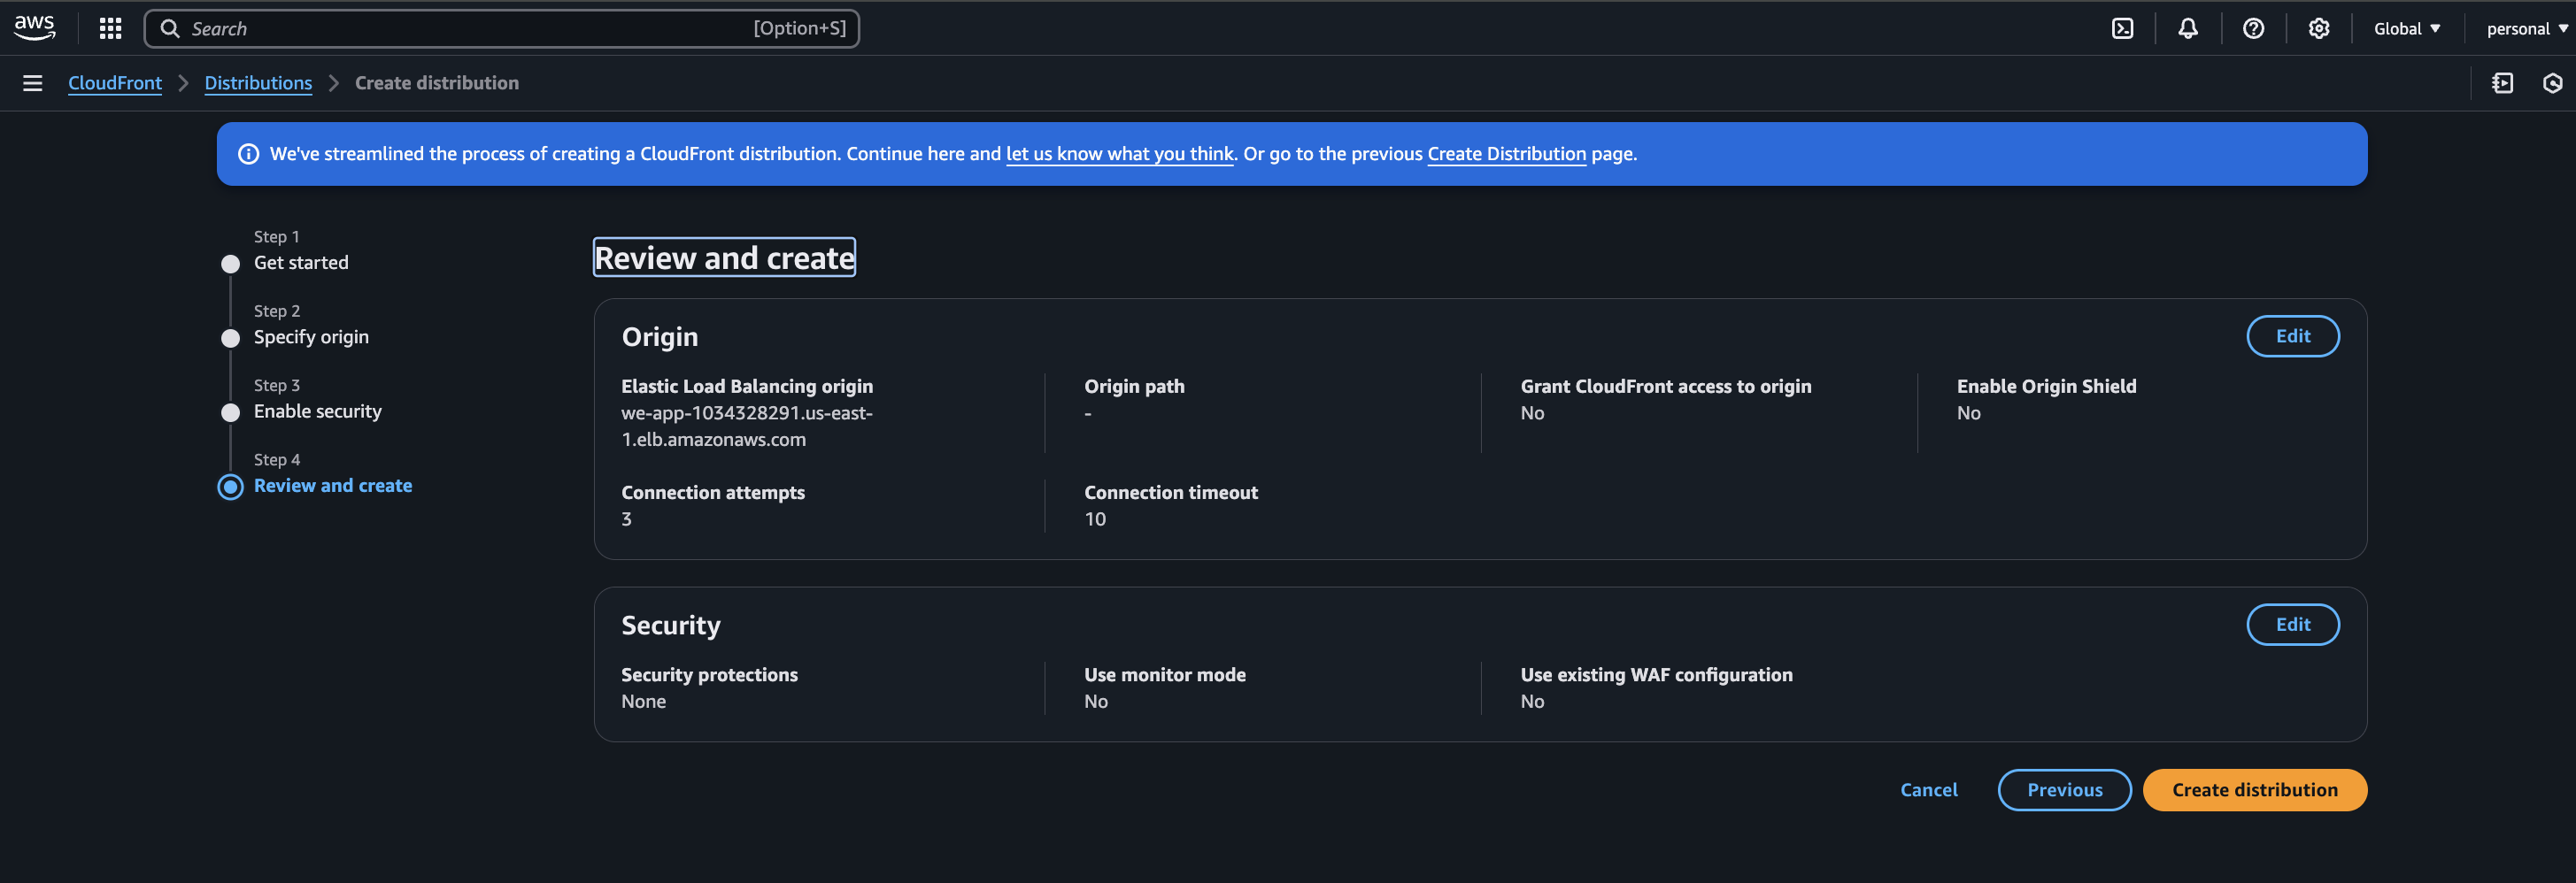The width and height of the screenshot is (2576, 883).
Task: Expand the Global region dropdown
Action: point(2407,28)
